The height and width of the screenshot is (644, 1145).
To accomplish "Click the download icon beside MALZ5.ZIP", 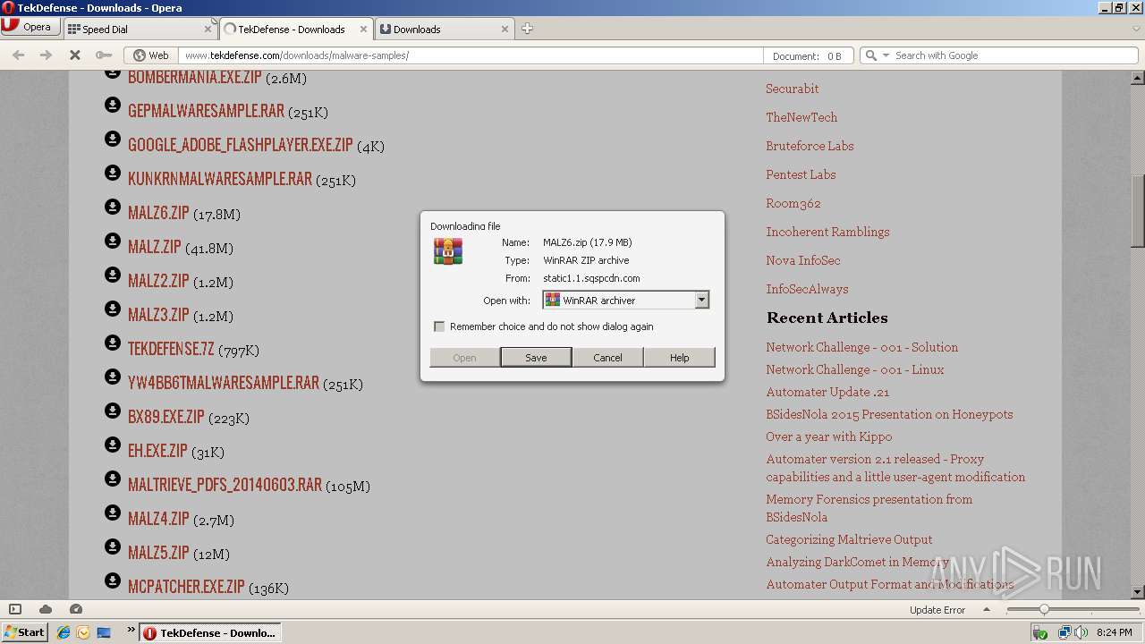I will 113,547.
